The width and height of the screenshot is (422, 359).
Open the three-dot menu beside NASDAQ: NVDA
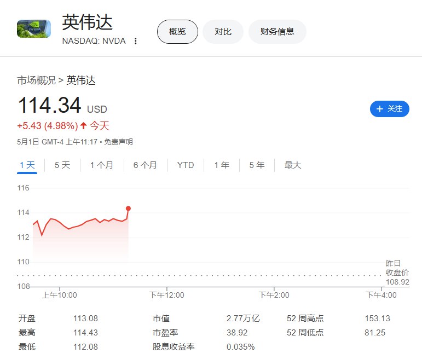(x=136, y=41)
